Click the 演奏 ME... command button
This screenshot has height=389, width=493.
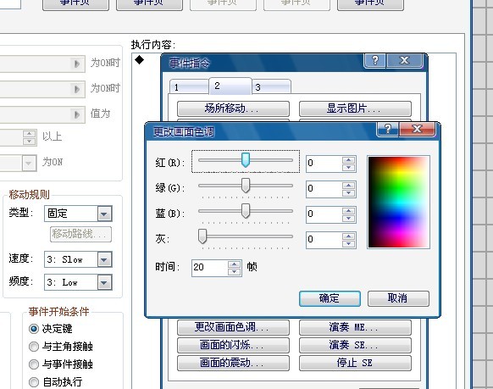pos(355,327)
